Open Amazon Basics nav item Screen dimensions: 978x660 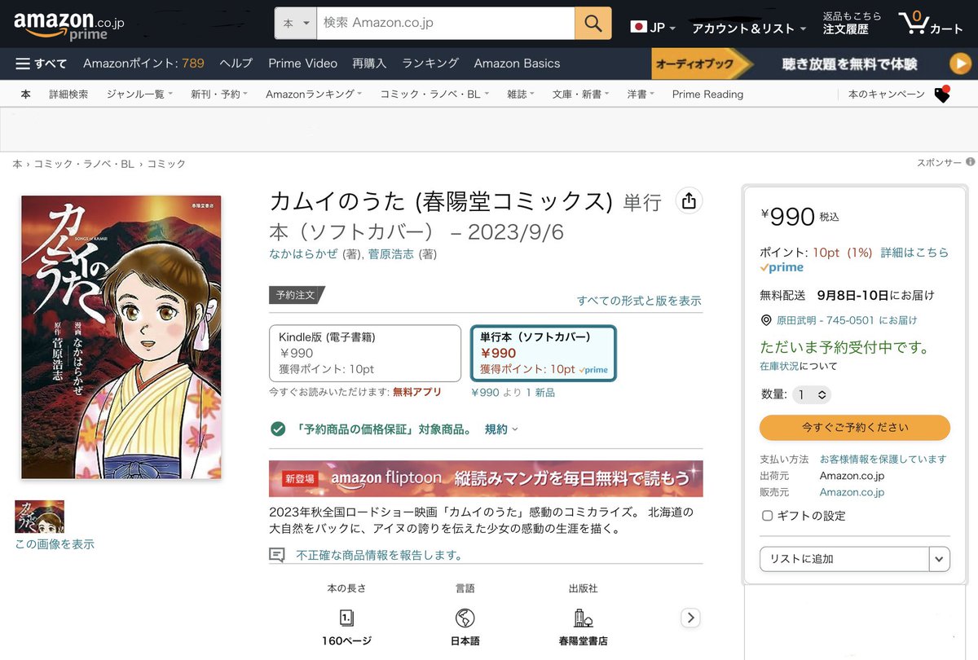pyautogui.click(x=517, y=64)
